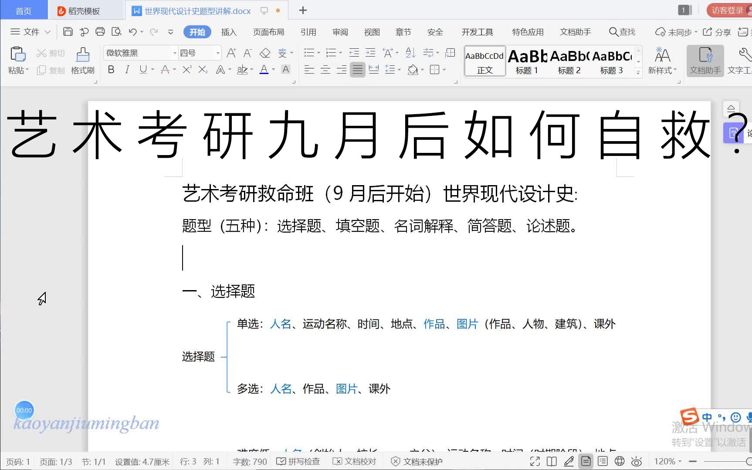Open blue font color A dropdown
752x470 pixels.
(x=274, y=69)
